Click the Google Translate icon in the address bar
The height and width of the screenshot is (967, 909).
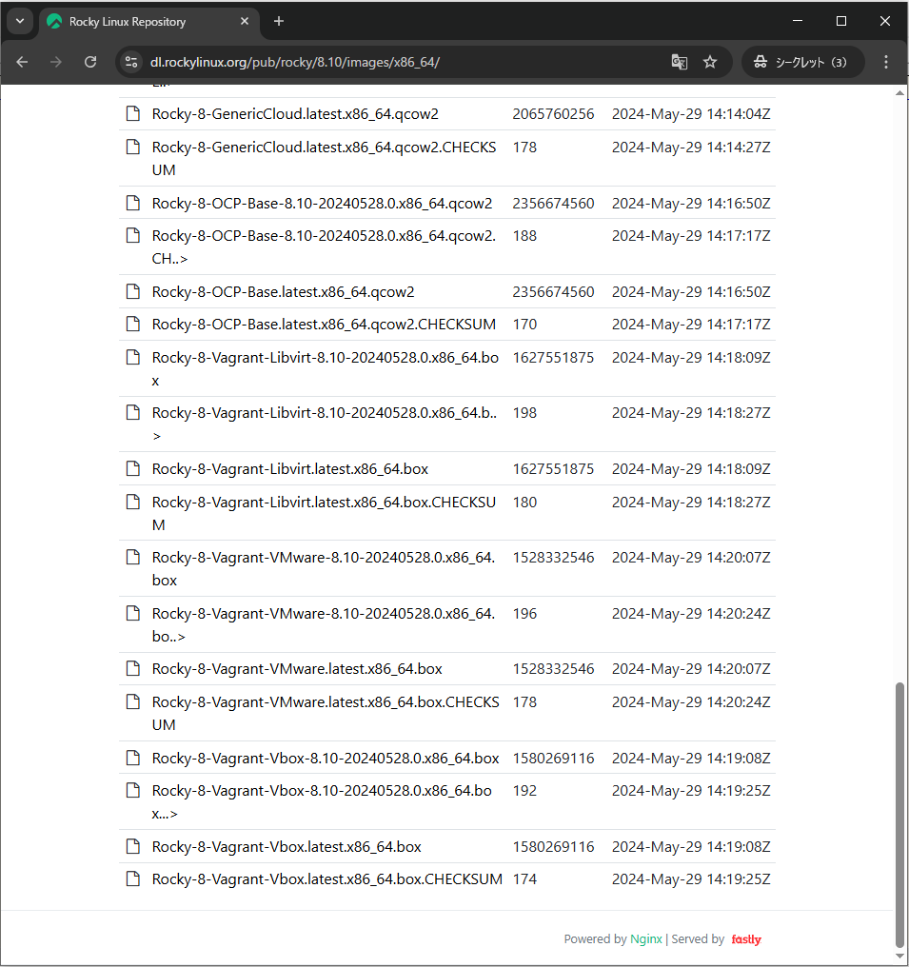pos(679,61)
